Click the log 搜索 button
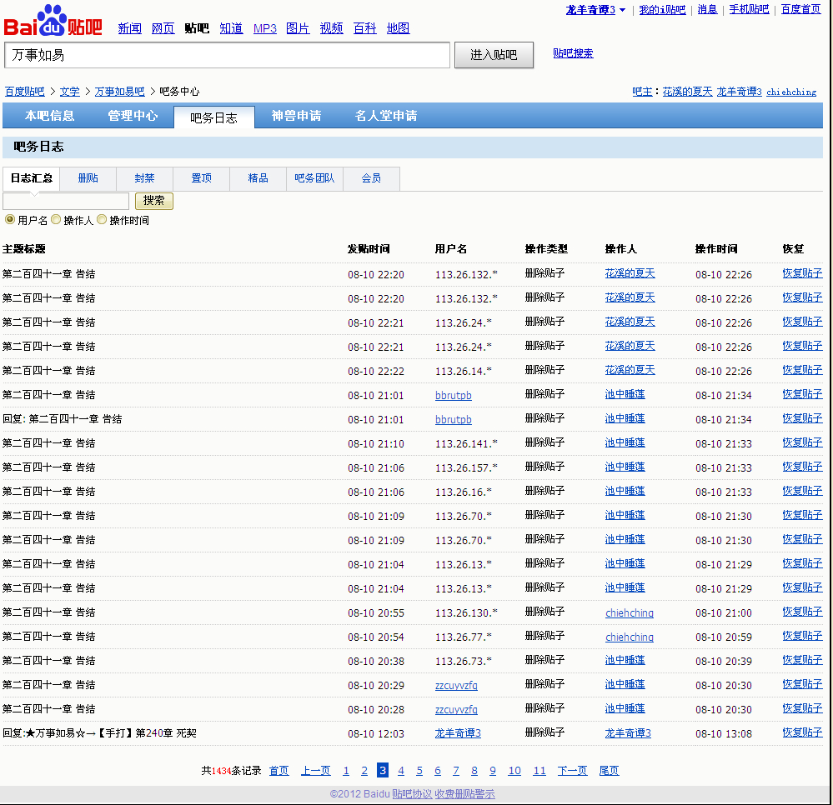The width and height of the screenshot is (833, 805). tap(154, 201)
